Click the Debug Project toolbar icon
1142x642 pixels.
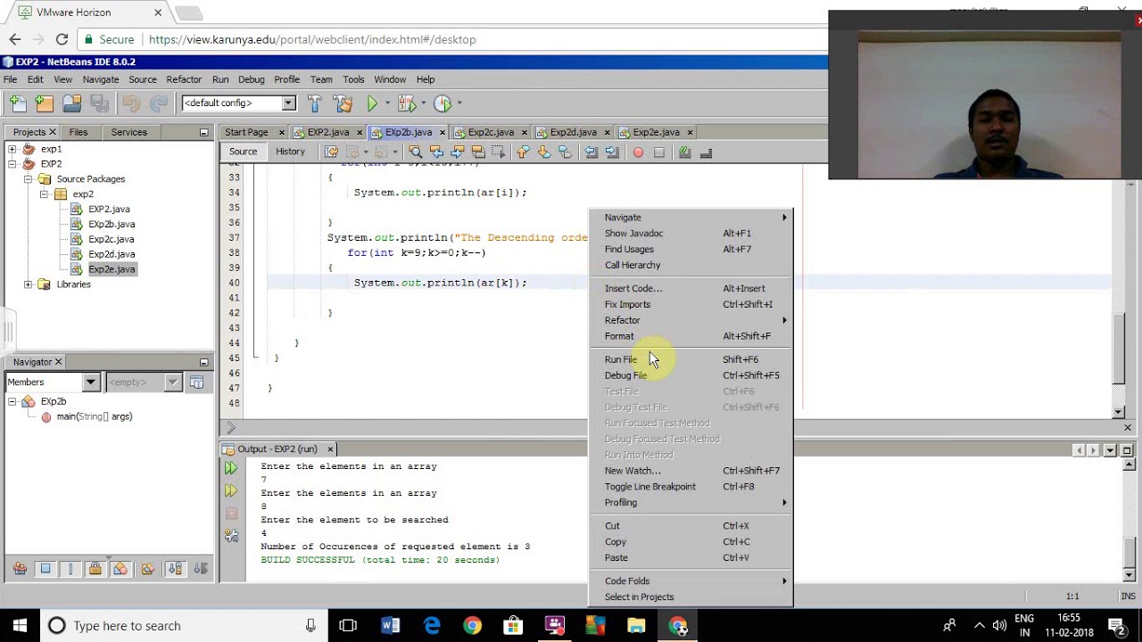pos(406,103)
